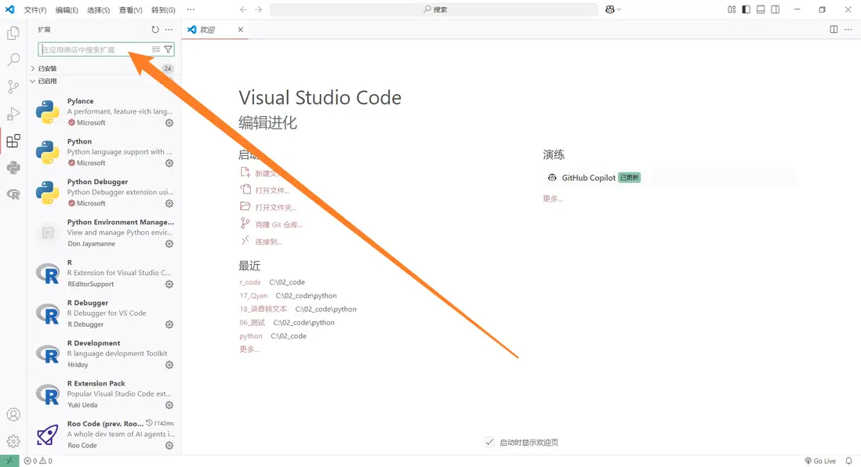
Task: Open the errors and warnings status item
Action: [38, 461]
